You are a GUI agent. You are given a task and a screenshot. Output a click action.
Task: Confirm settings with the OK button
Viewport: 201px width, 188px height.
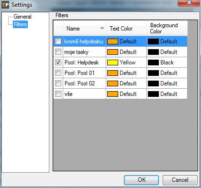[142, 180]
